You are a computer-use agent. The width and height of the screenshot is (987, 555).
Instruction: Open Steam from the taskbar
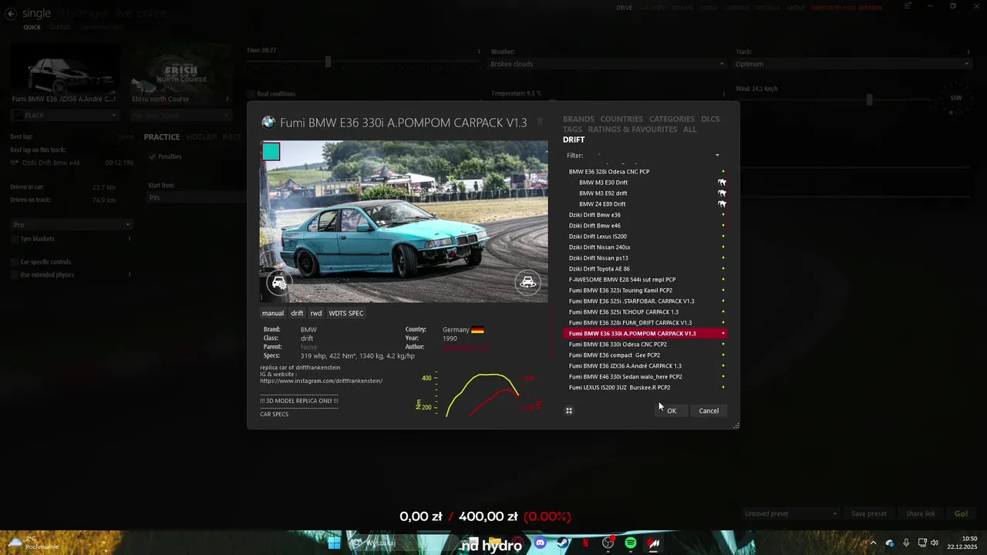(562, 543)
